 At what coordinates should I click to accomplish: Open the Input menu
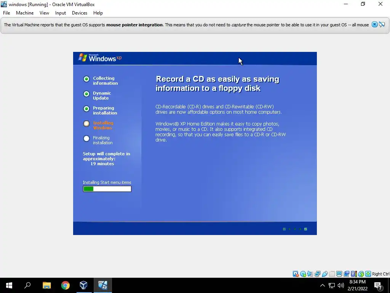point(61,13)
